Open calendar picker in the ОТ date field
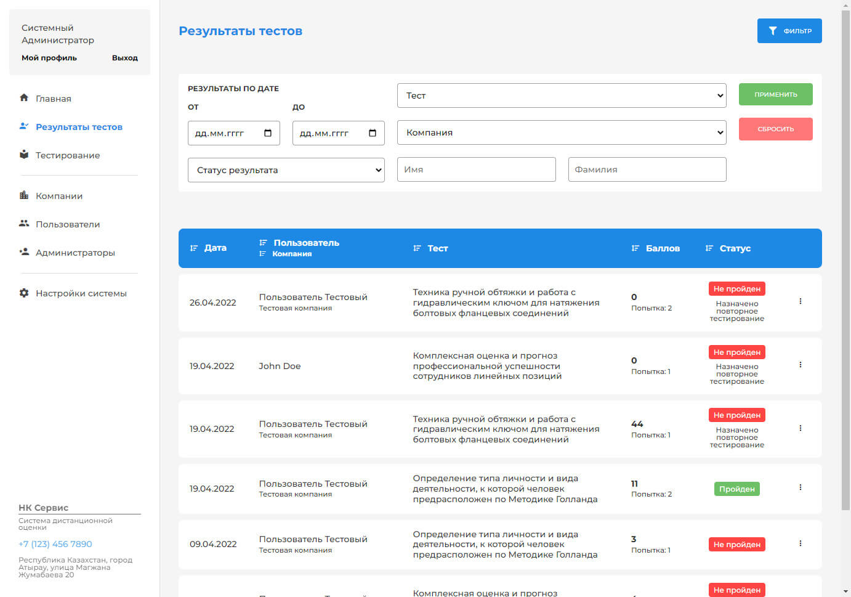The width and height of the screenshot is (851, 597). point(268,133)
